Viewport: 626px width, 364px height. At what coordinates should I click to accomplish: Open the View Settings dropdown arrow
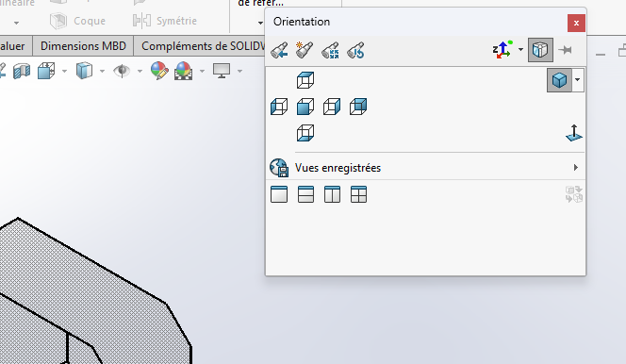(x=240, y=72)
